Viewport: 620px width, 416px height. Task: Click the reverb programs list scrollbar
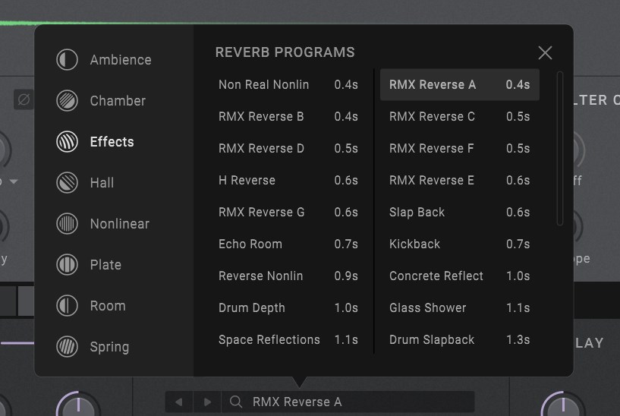(560, 148)
